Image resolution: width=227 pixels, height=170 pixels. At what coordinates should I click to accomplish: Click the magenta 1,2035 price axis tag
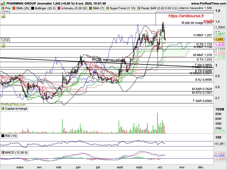[x=220, y=45]
